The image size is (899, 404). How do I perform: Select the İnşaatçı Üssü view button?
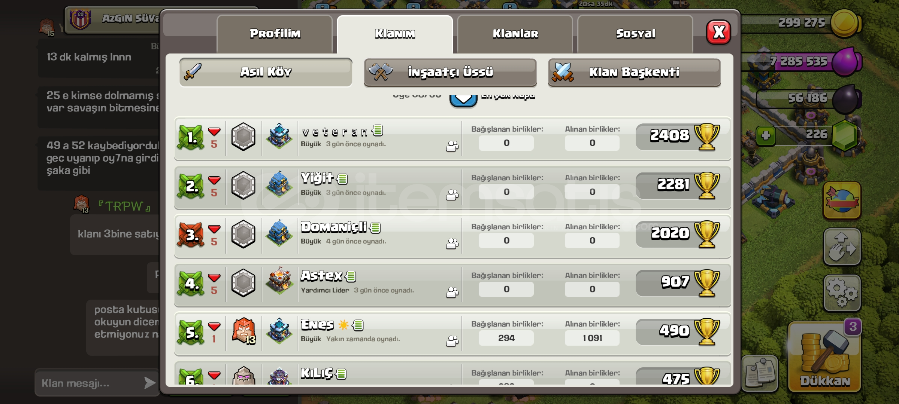pyautogui.click(x=450, y=72)
